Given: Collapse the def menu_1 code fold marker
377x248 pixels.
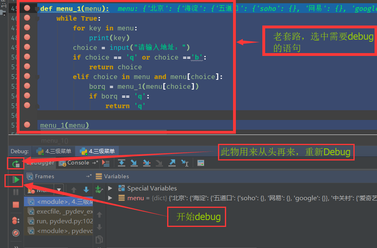Looking at the screenshot, I should click(x=37, y=9).
